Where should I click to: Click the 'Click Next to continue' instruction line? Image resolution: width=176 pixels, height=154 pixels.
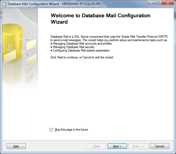[x=82, y=57]
